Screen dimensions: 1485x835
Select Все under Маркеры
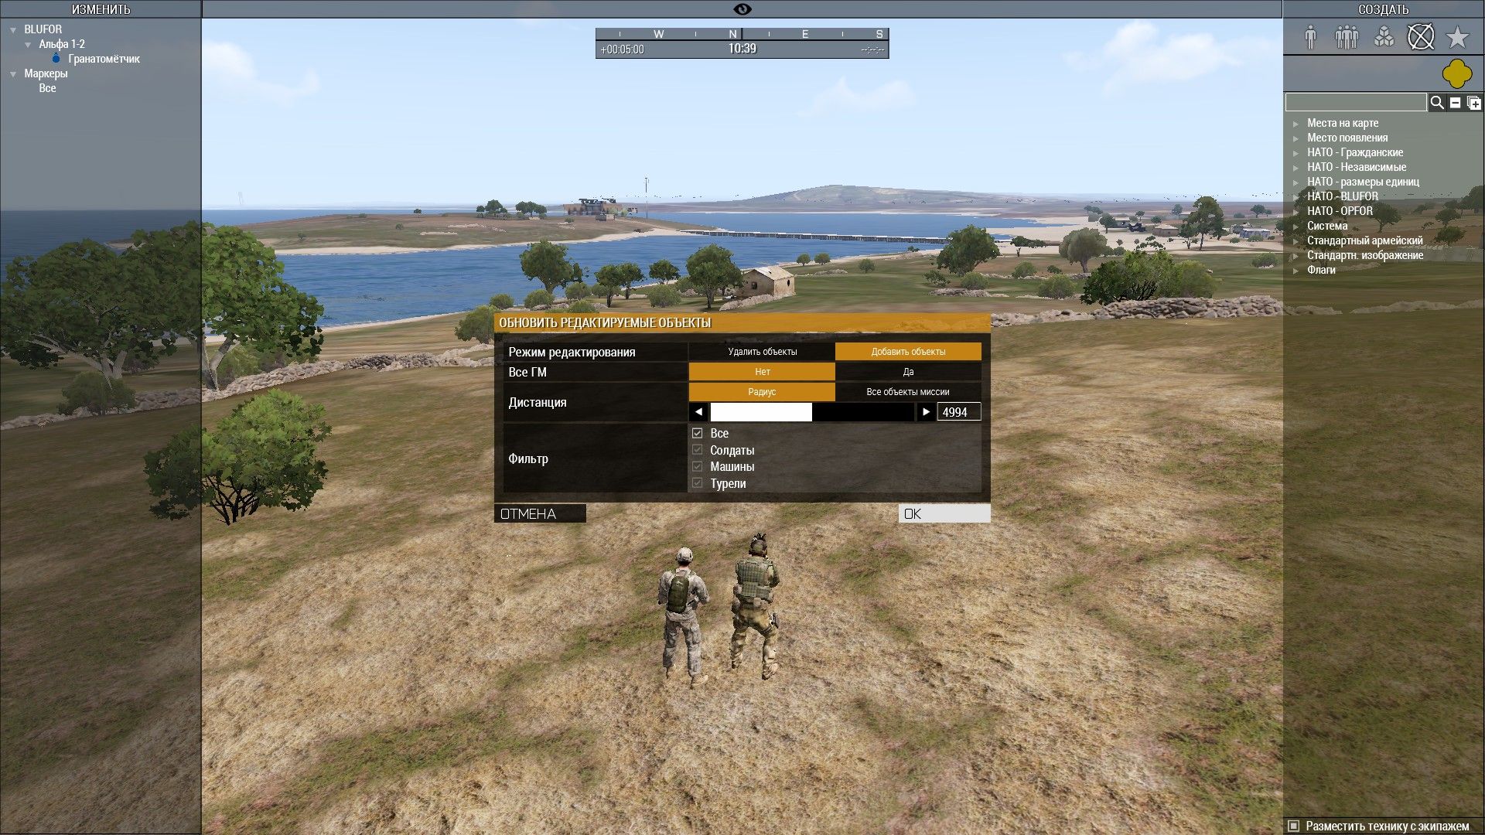pyautogui.click(x=47, y=88)
